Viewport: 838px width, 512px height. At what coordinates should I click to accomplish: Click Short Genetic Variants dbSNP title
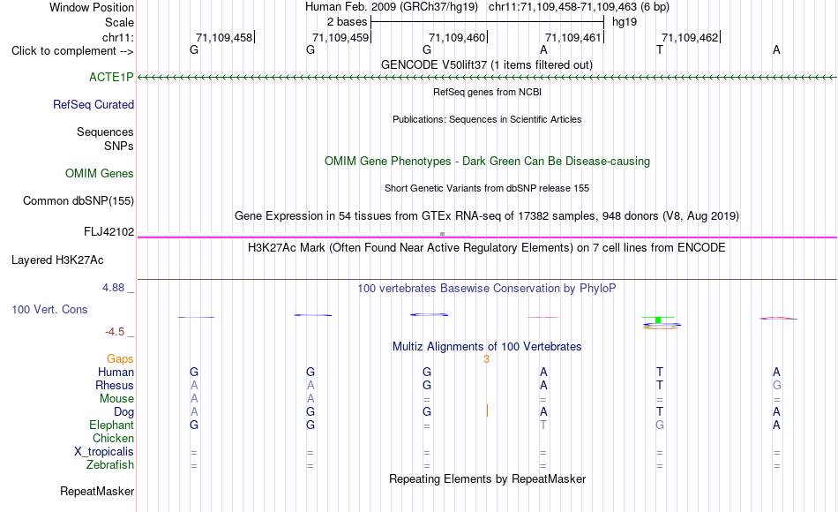point(487,188)
